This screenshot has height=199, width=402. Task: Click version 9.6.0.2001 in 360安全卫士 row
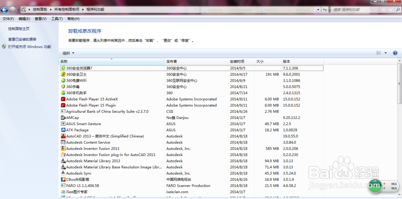(291, 74)
